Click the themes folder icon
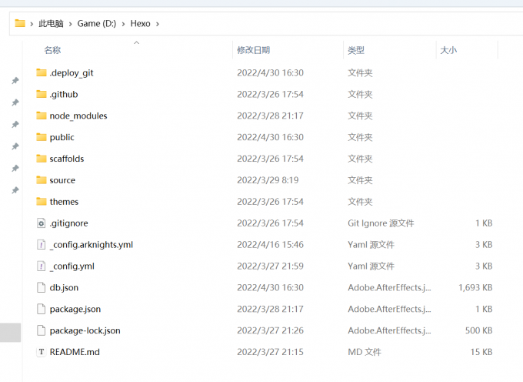Screen dimensions: 523x382 42,202
